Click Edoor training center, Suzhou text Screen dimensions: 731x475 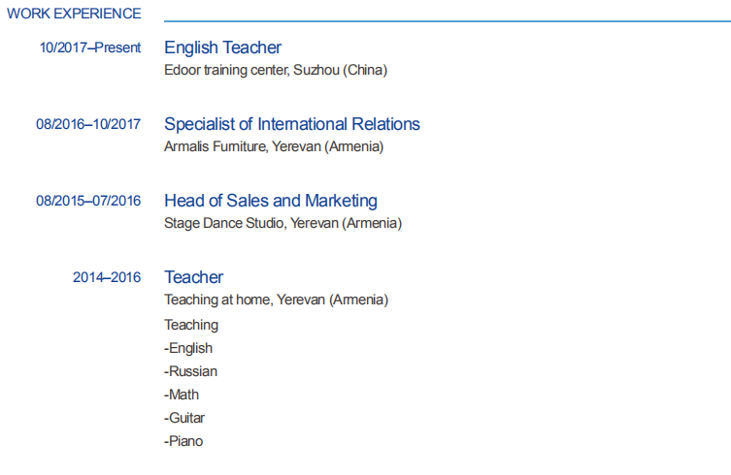click(x=276, y=71)
